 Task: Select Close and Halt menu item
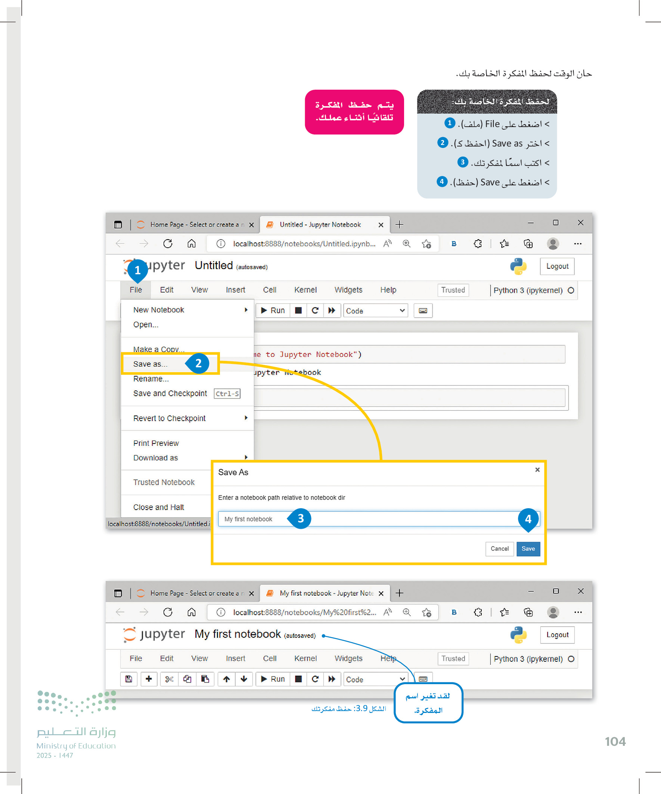pos(159,507)
